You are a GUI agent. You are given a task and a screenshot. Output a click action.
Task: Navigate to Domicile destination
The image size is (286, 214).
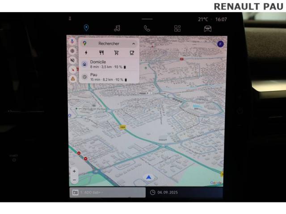[x=109, y=64]
